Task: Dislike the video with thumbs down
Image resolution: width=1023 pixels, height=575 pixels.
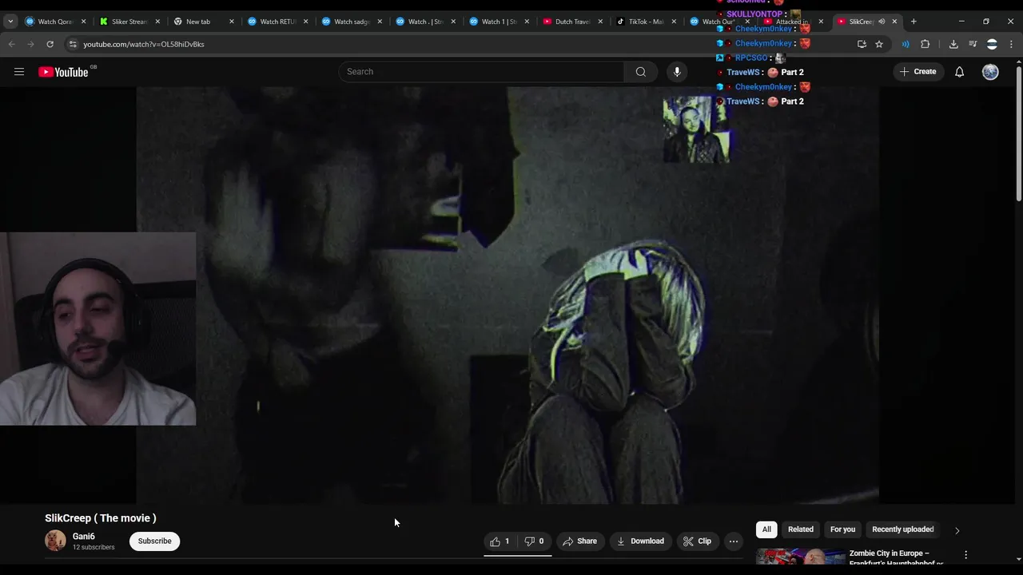Action: click(x=534, y=541)
